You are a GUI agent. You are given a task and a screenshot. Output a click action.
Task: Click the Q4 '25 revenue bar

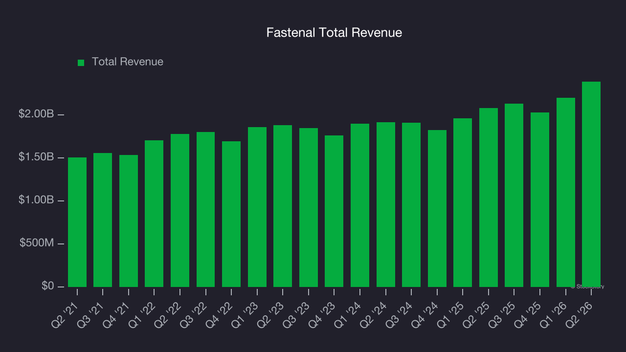tap(540, 199)
